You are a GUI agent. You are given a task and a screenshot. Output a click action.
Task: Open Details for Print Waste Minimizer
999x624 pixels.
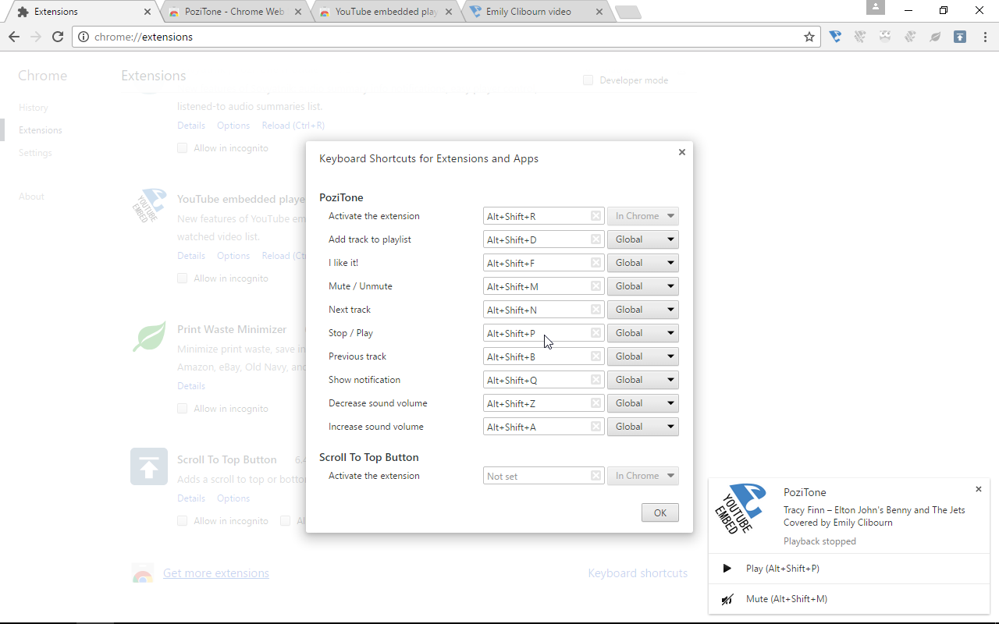pos(191,386)
